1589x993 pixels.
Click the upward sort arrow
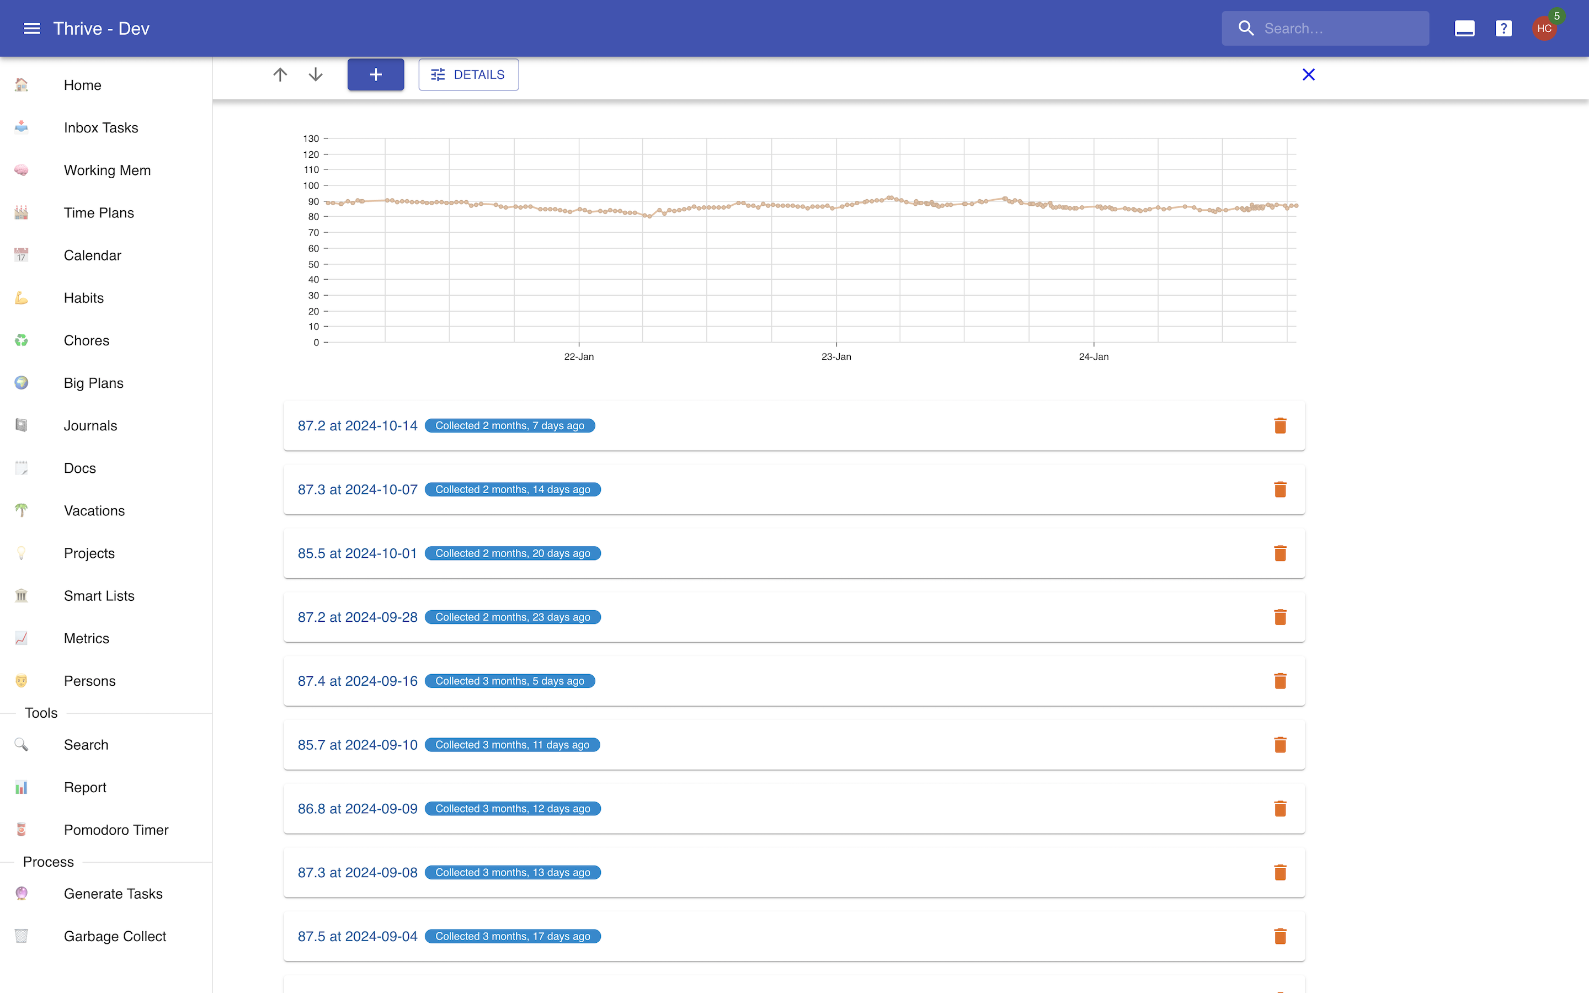click(279, 74)
